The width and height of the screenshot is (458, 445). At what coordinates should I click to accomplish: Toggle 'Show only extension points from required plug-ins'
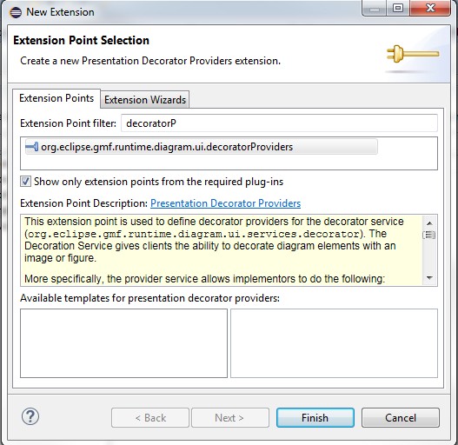[25, 182]
